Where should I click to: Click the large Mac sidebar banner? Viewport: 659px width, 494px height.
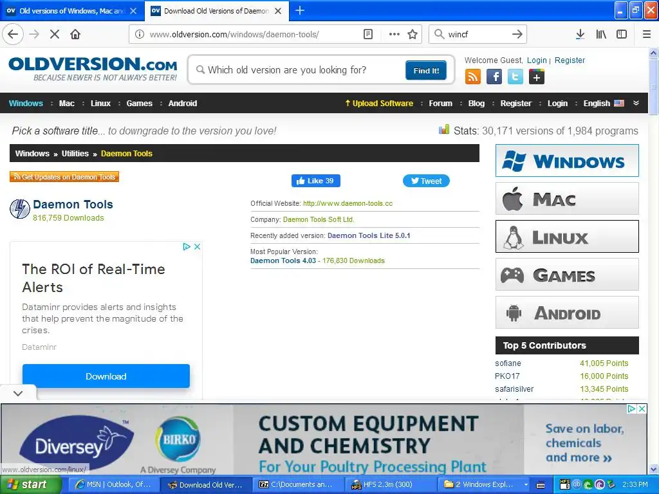(567, 199)
